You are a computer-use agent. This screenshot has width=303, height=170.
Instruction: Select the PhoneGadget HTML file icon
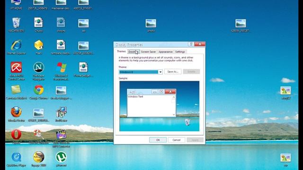[x=83, y=69]
